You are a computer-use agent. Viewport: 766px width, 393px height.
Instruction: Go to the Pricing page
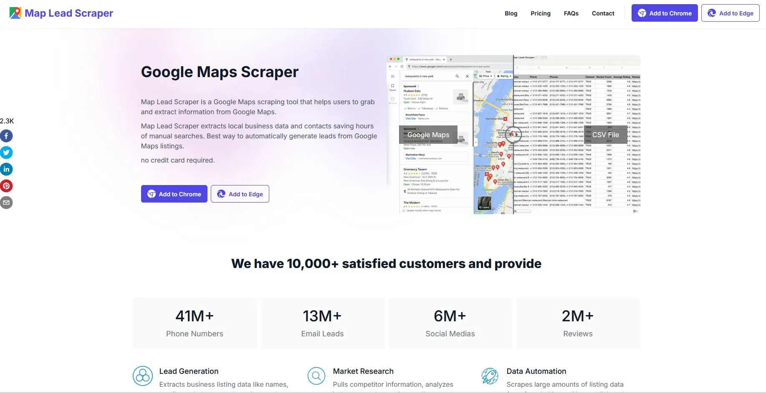[x=541, y=13]
